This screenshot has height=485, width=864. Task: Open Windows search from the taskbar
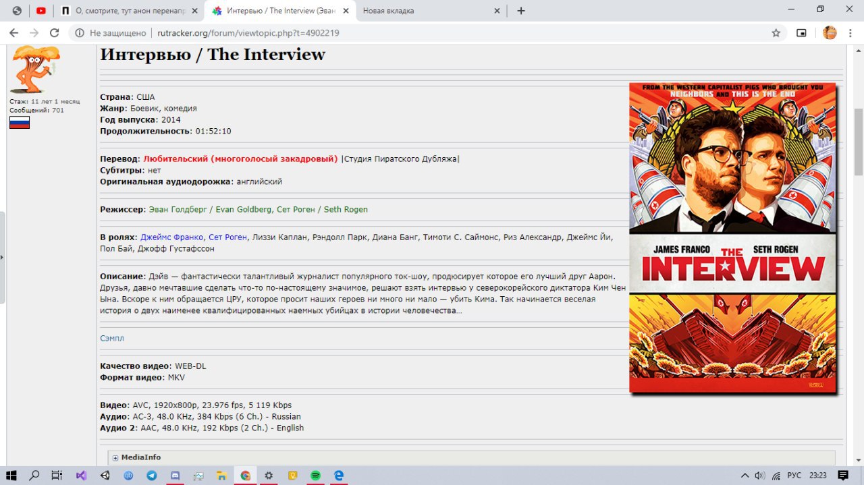34,476
